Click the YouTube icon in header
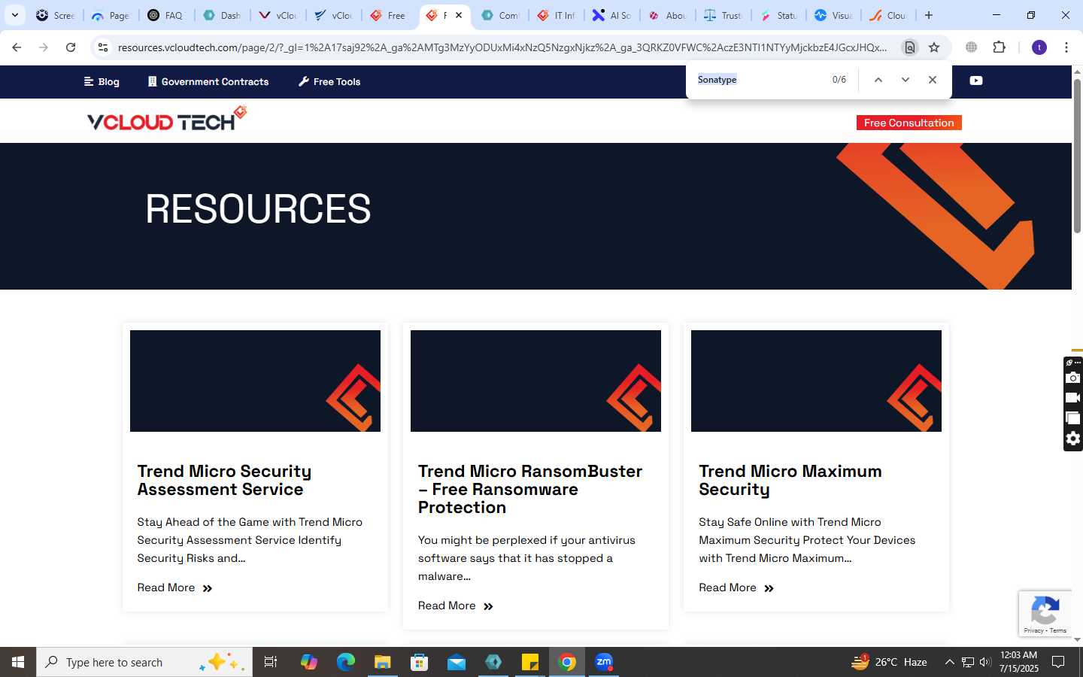This screenshot has width=1083, height=677. 976,81
